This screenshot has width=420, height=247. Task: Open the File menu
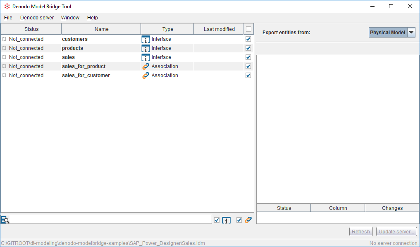(8, 18)
